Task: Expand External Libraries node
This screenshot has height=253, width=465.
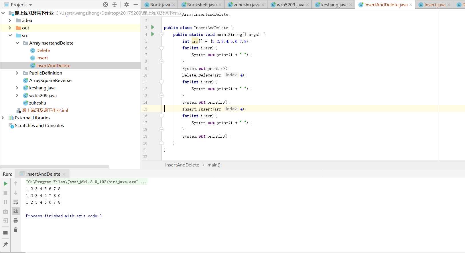Action: pos(3,118)
